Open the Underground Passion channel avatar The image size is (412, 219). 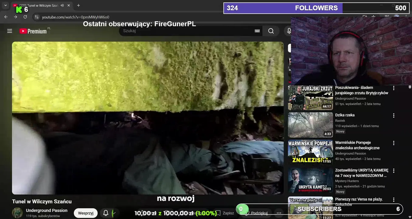point(17,213)
